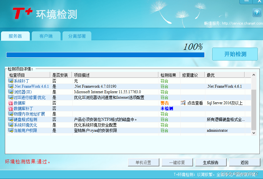Click the 环境检测结果:通过 status text
This screenshot has height=179, width=263.
click(28, 162)
